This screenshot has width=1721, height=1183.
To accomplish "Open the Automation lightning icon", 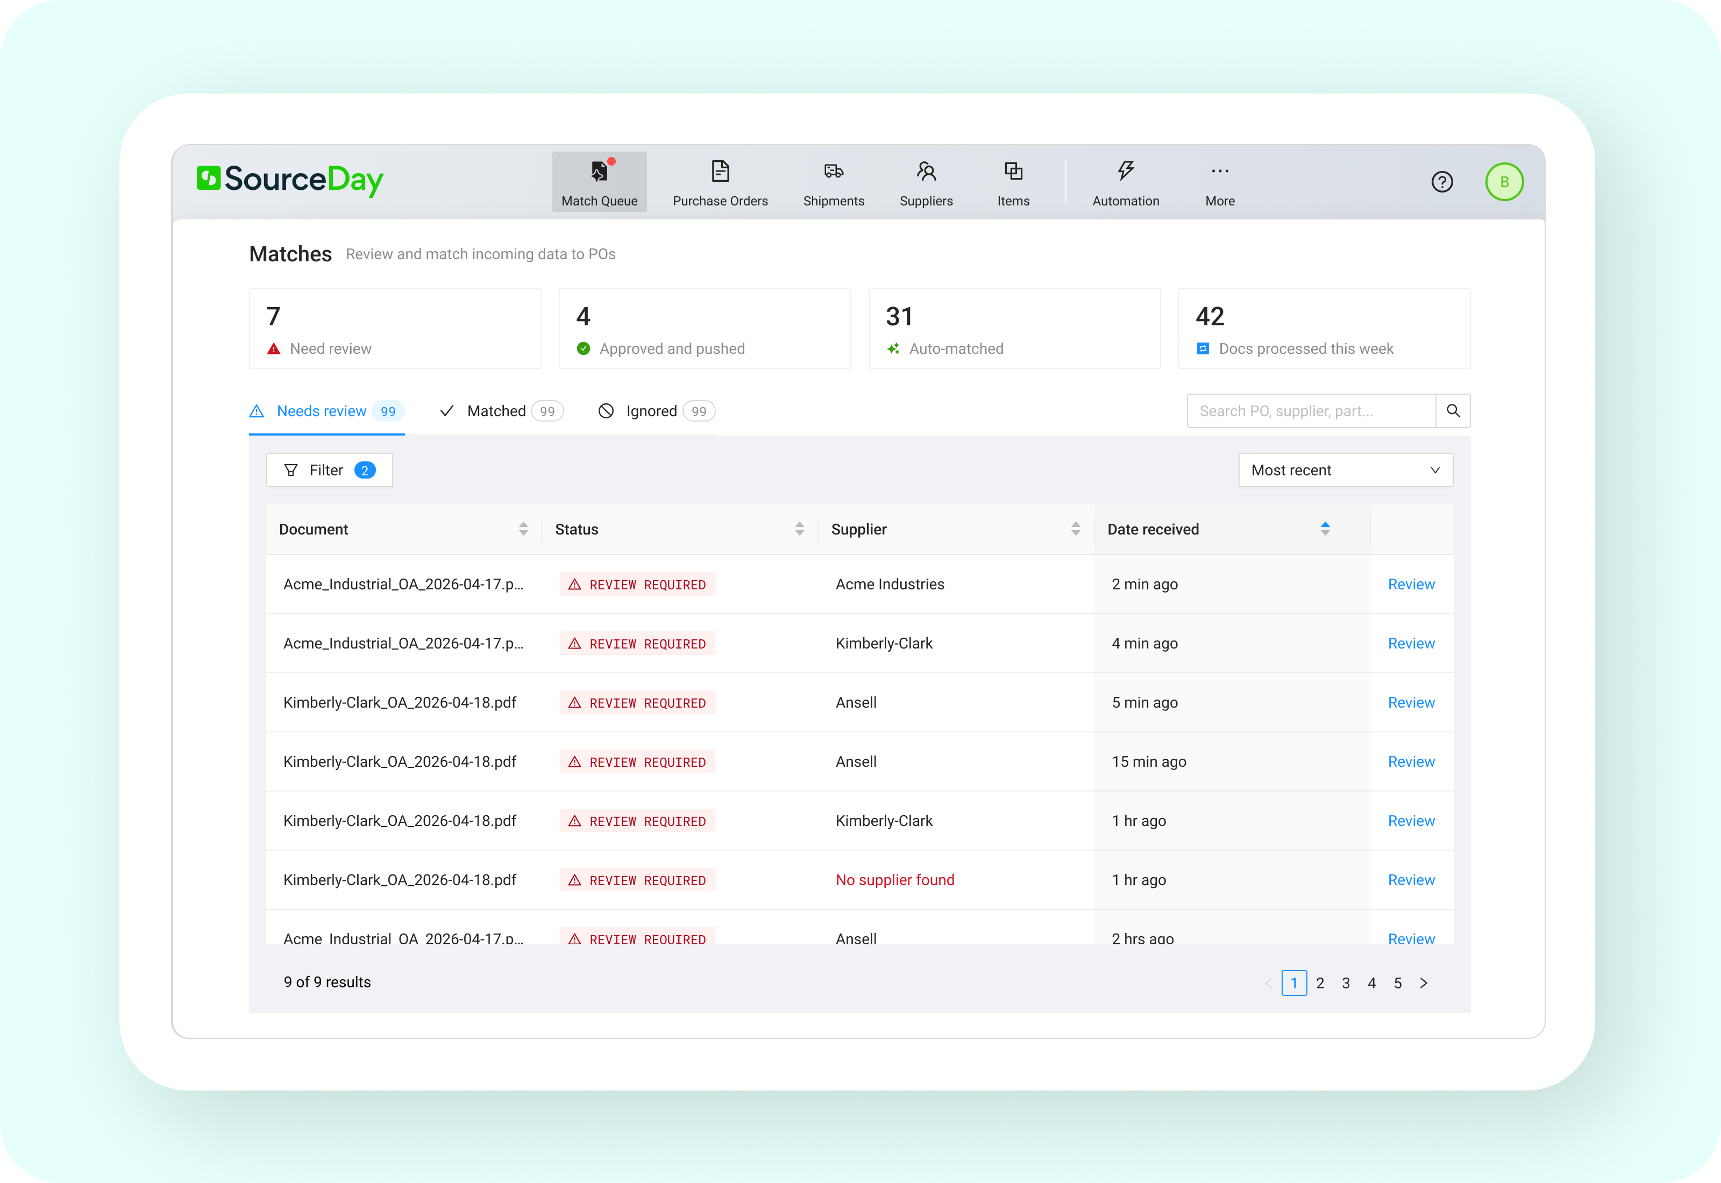I will tap(1126, 171).
